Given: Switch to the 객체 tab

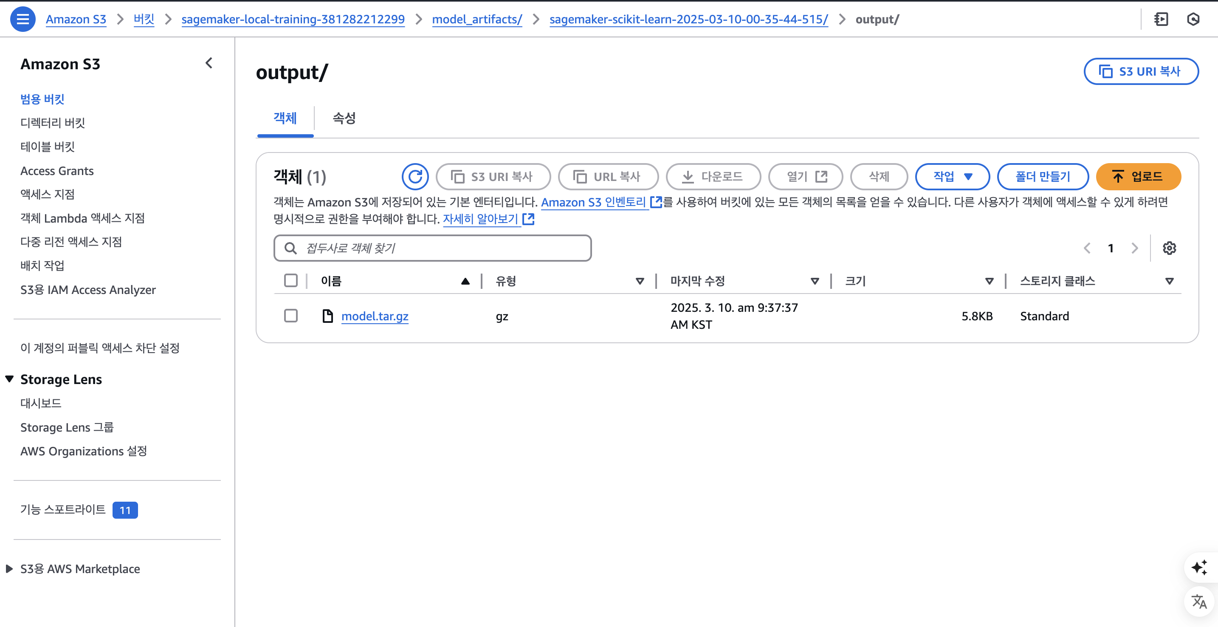Looking at the screenshot, I should pos(285,118).
